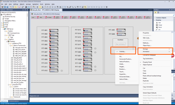Click the Print icon in the toolbar
Viewport: 175px width, 105px height.
[7, 7]
